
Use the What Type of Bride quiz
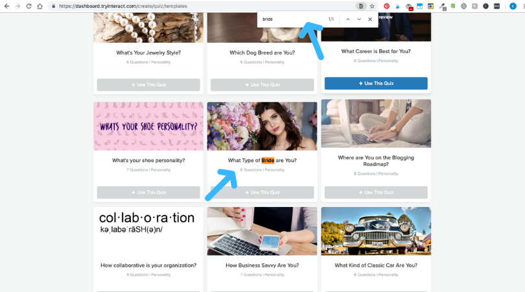click(x=262, y=193)
